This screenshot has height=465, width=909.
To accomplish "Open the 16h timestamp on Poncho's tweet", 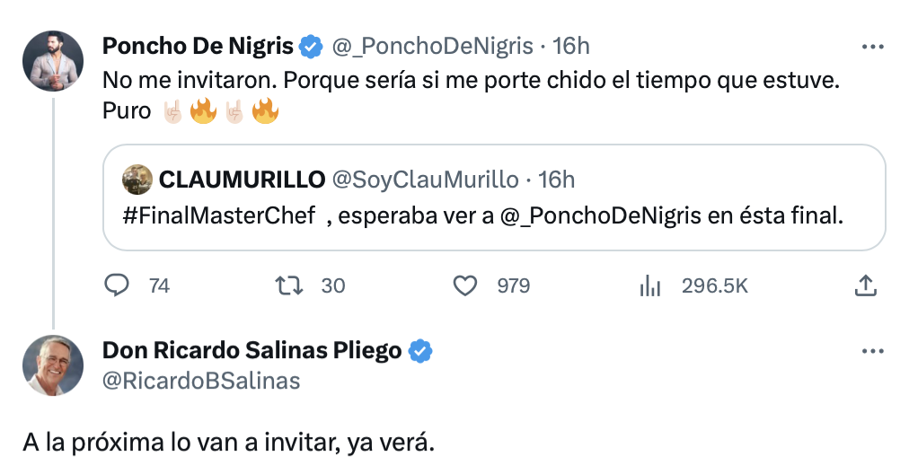I will [x=571, y=46].
